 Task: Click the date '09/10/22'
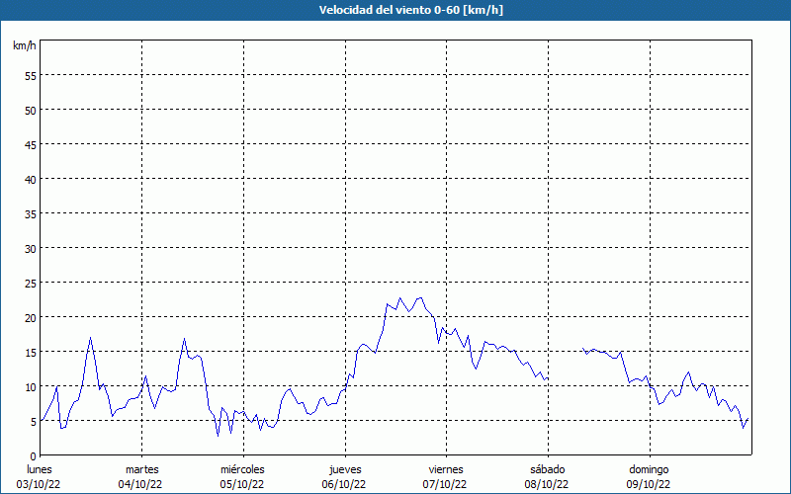pyautogui.click(x=649, y=484)
